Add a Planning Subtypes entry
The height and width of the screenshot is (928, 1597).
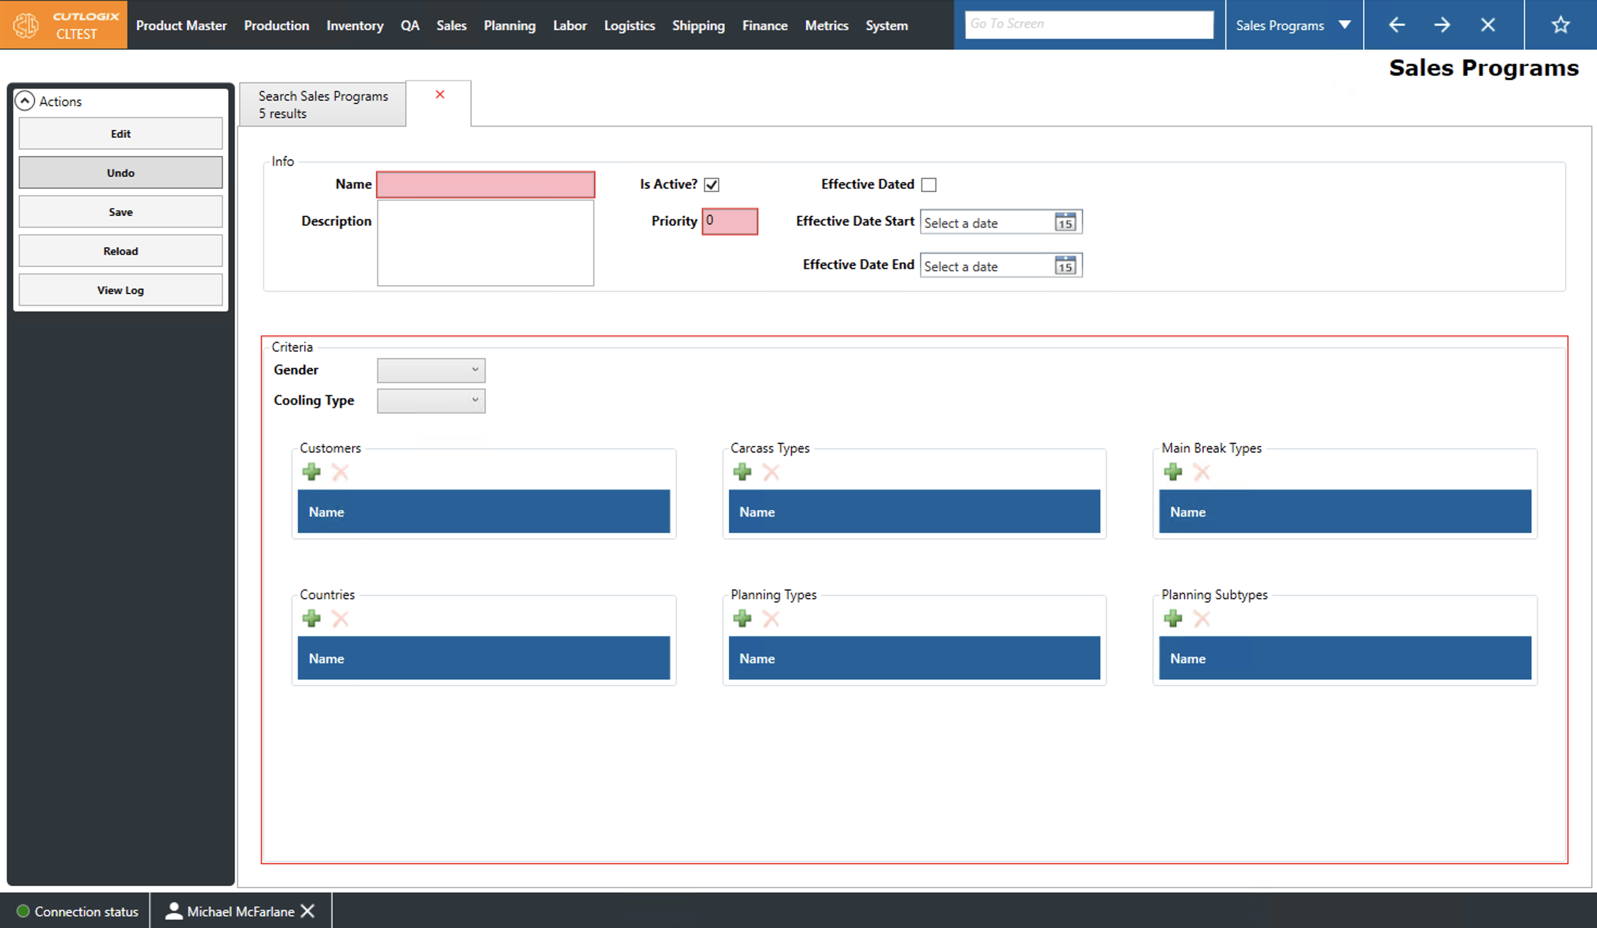coord(1172,618)
